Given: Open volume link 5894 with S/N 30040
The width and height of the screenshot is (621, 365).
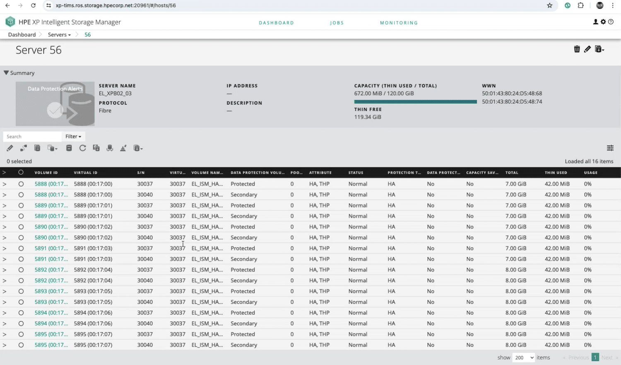Looking at the screenshot, I should [x=51, y=324].
